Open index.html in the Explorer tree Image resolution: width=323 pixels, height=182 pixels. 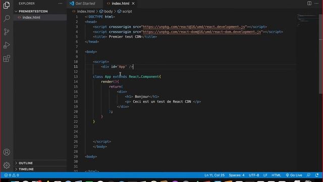[40, 18]
